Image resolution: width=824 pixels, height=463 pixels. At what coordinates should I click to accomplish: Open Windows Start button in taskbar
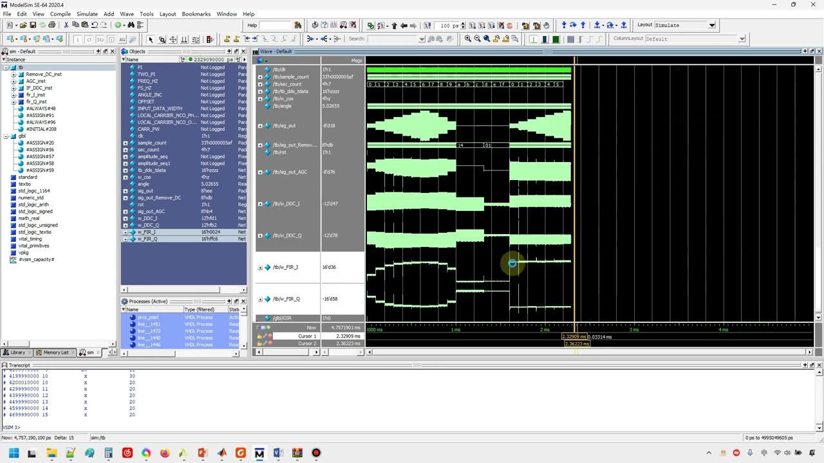click(13, 453)
